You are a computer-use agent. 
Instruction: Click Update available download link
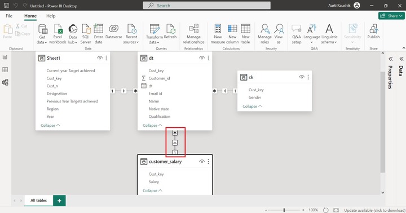(x=374, y=210)
